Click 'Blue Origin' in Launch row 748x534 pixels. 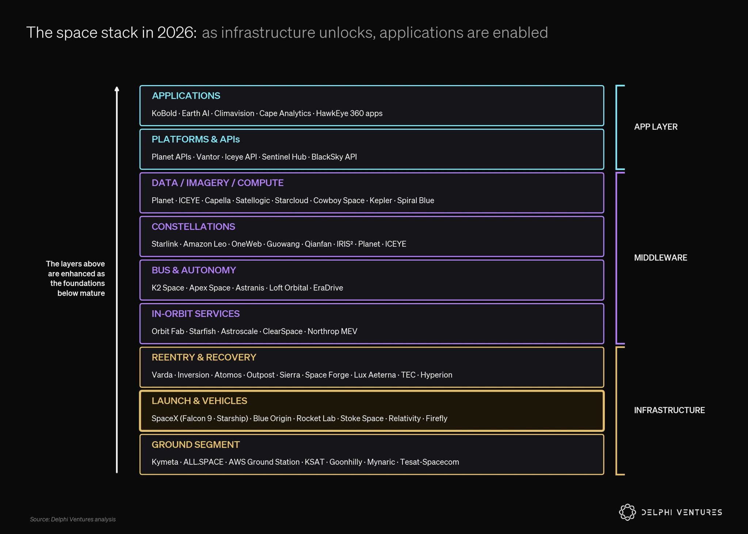click(272, 419)
